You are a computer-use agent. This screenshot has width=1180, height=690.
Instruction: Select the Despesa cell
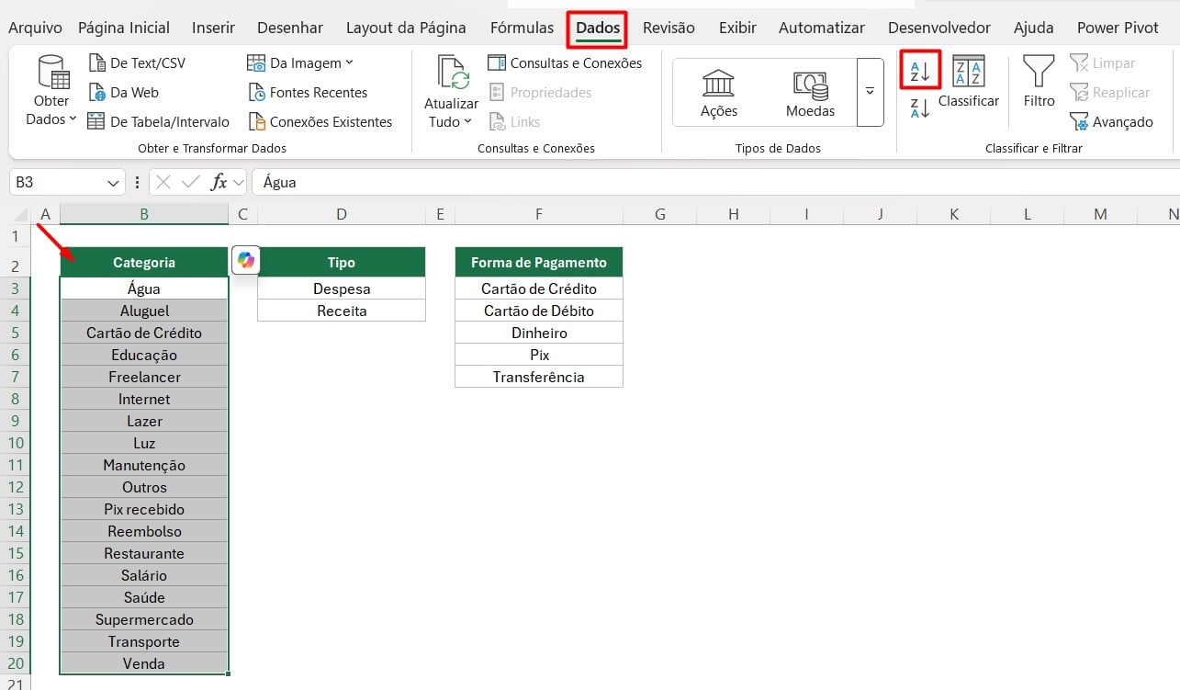[x=342, y=288]
